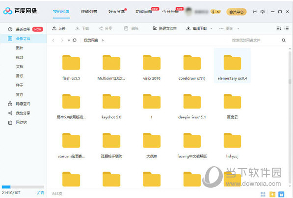293x198 pixels.
Task: Refresh the file list
Action: click(x=75, y=40)
